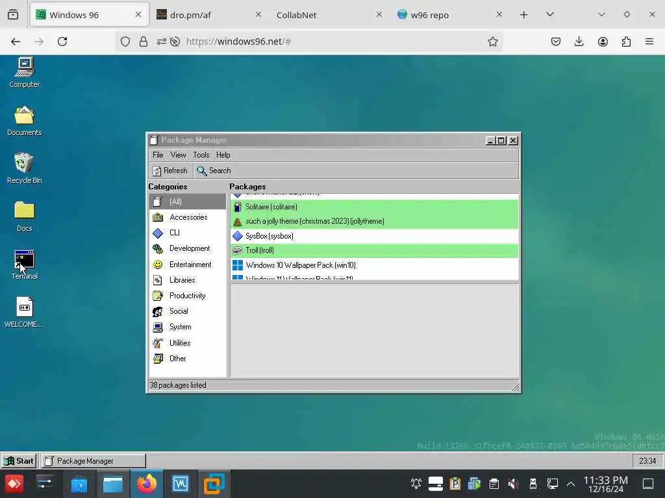Click Package Manager taskbar button
Image resolution: width=665 pixels, height=498 pixels.
[94, 461]
